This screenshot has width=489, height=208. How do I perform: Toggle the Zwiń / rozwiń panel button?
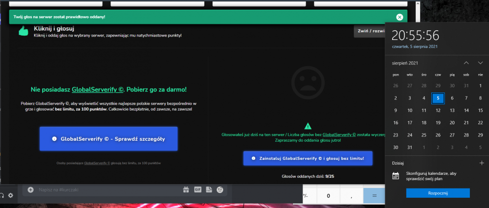coord(369,31)
